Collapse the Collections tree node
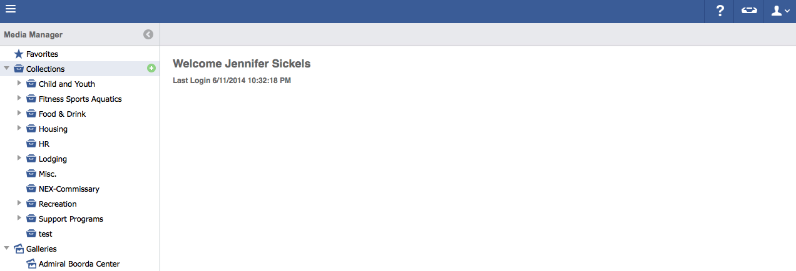Image resolution: width=796 pixels, height=271 pixels. [x=6, y=69]
